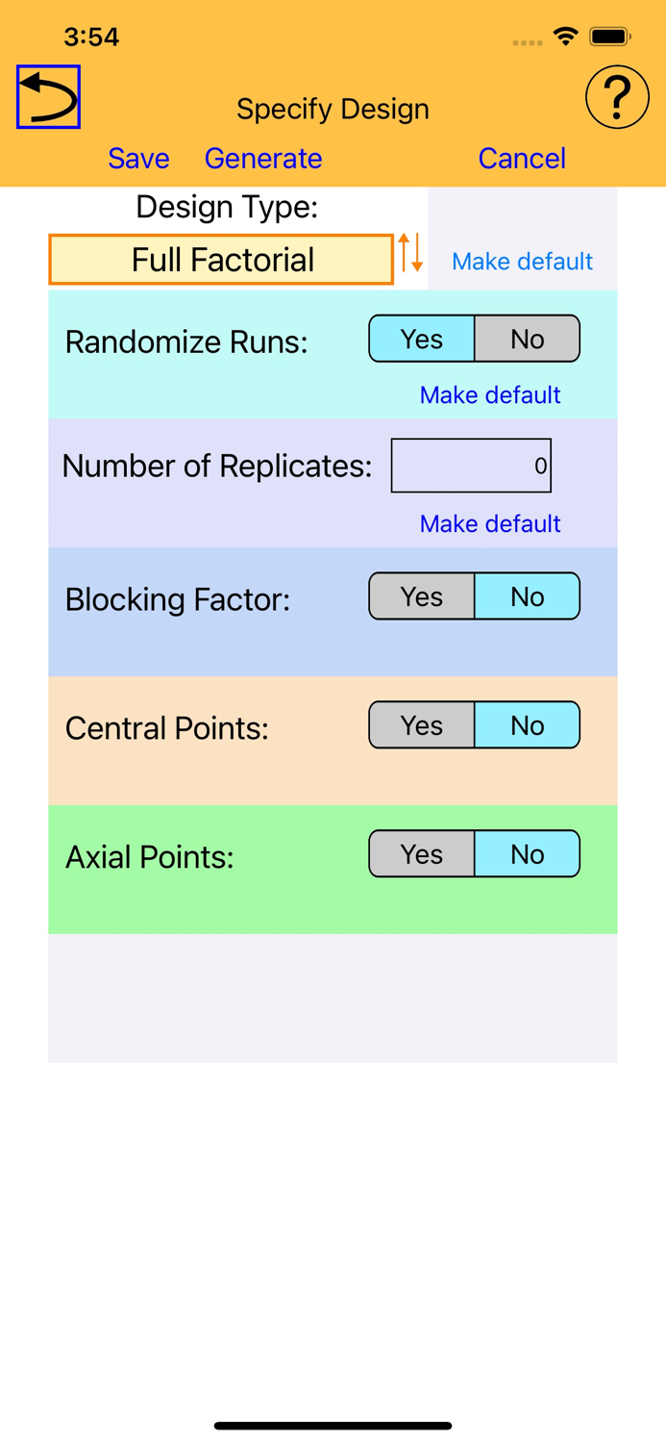Make Full Factorial the default design type
666x1443 pixels.
pos(522,261)
